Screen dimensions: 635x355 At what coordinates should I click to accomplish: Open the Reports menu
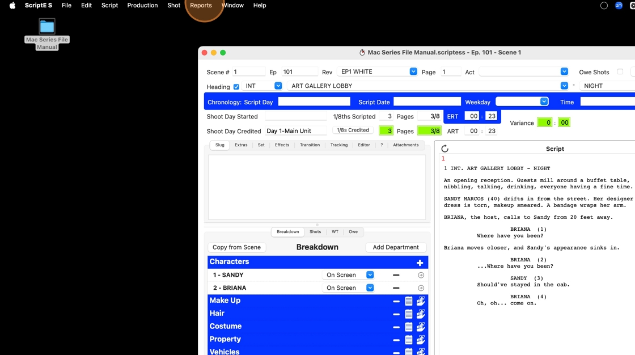click(x=201, y=6)
